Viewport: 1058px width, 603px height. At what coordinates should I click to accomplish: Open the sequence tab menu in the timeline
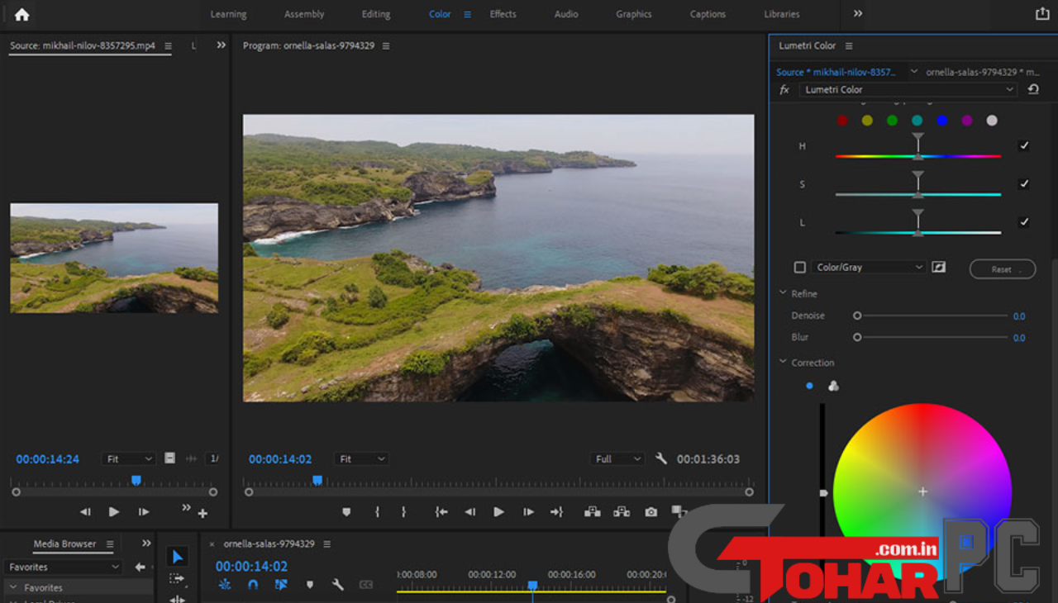click(x=326, y=544)
